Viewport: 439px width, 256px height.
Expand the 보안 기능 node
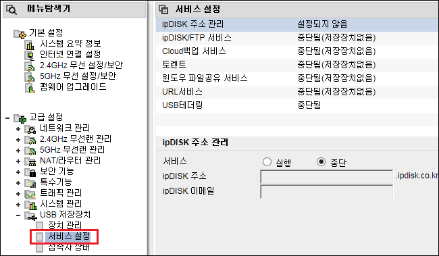(x=18, y=172)
